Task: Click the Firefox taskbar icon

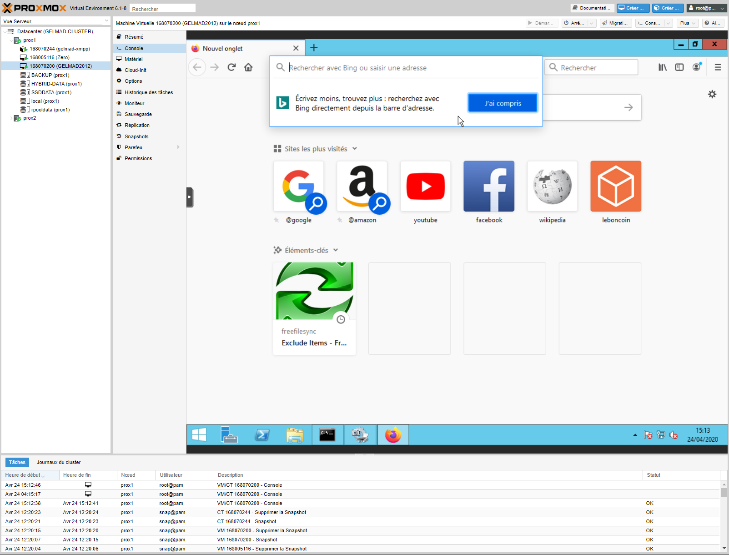Action: point(393,435)
